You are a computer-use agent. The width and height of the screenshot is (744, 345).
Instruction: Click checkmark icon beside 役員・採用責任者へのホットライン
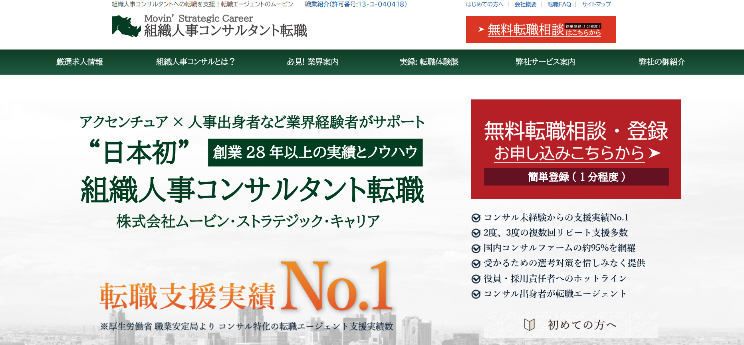(x=476, y=279)
